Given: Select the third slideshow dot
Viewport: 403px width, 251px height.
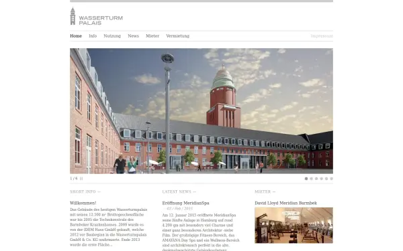Looking at the screenshot, I should click(316, 179).
